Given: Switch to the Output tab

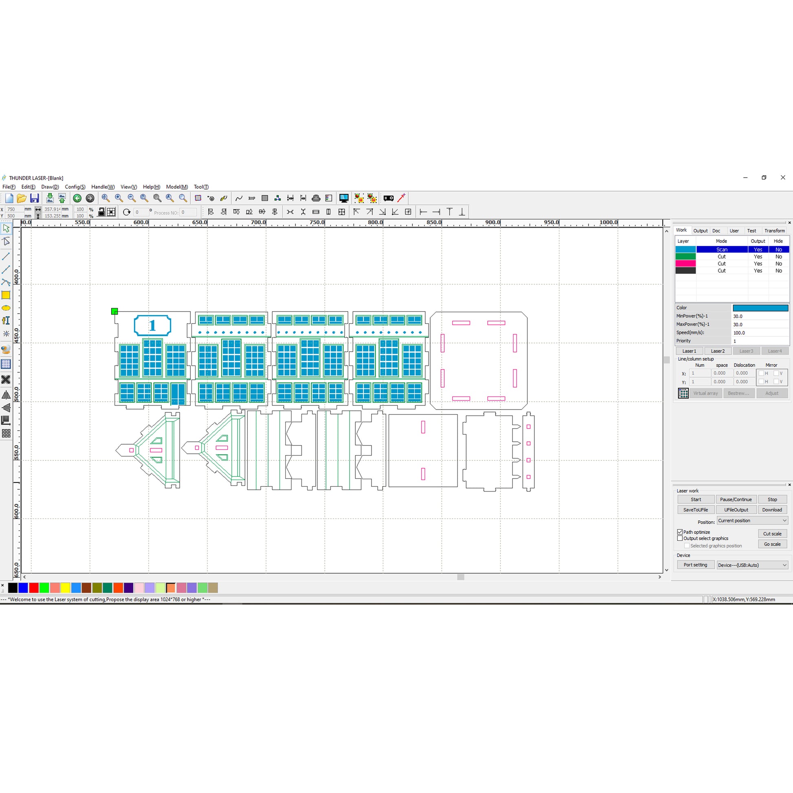Looking at the screenshot, I should coord(700,231).
